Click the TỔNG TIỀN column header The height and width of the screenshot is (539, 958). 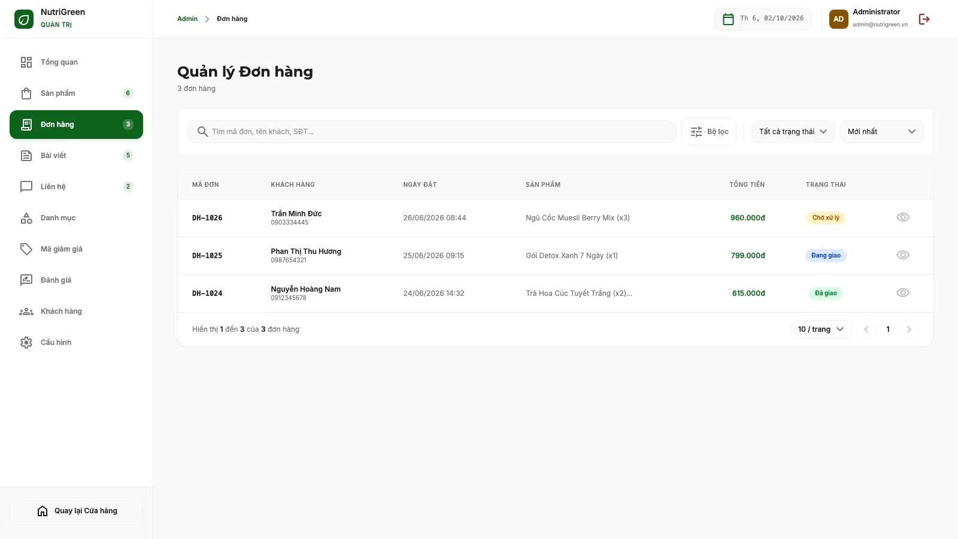(x=747, y=184)
